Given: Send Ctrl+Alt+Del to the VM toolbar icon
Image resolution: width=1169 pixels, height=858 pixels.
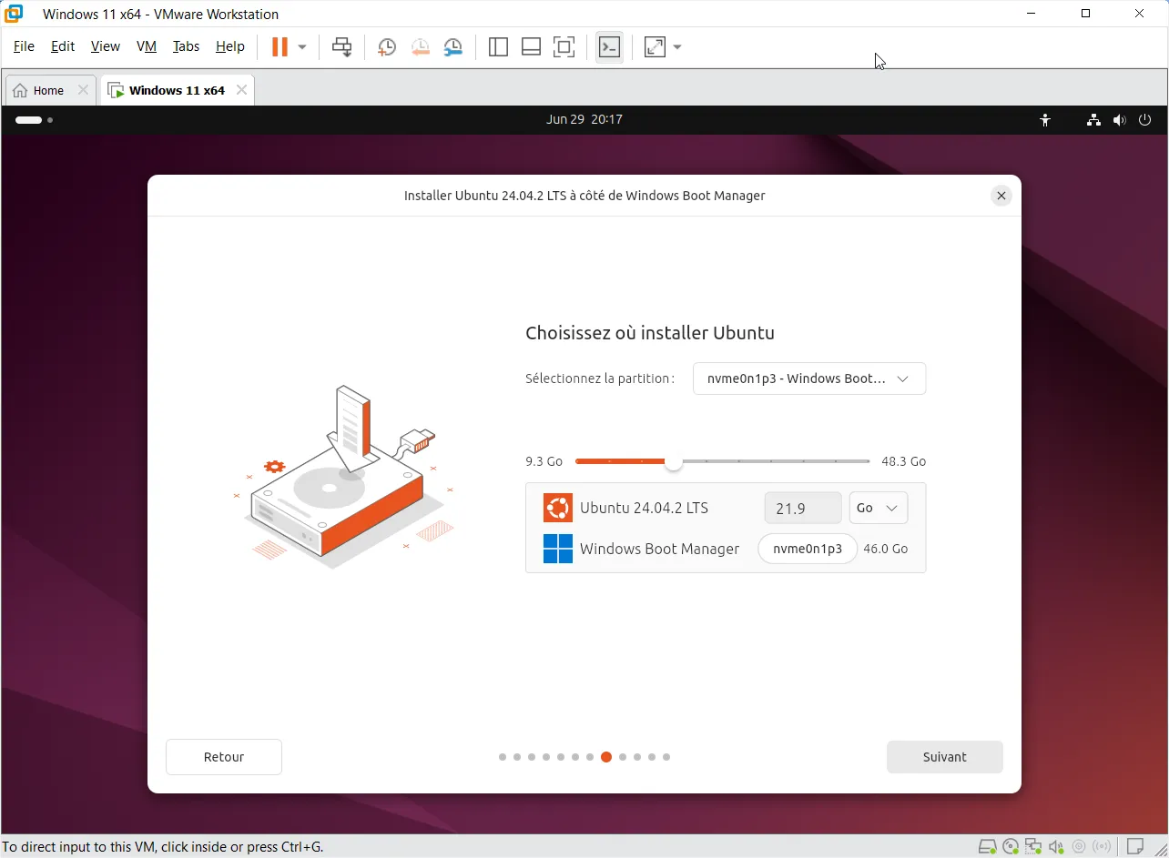Looking at the screenshot, I should tap(342, 47).
